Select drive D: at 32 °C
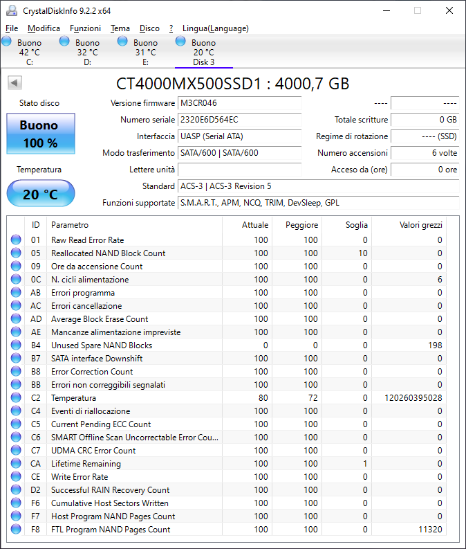The height and width of the screenshot is (549, 466). pyautogui.click(x=87, y=52)
